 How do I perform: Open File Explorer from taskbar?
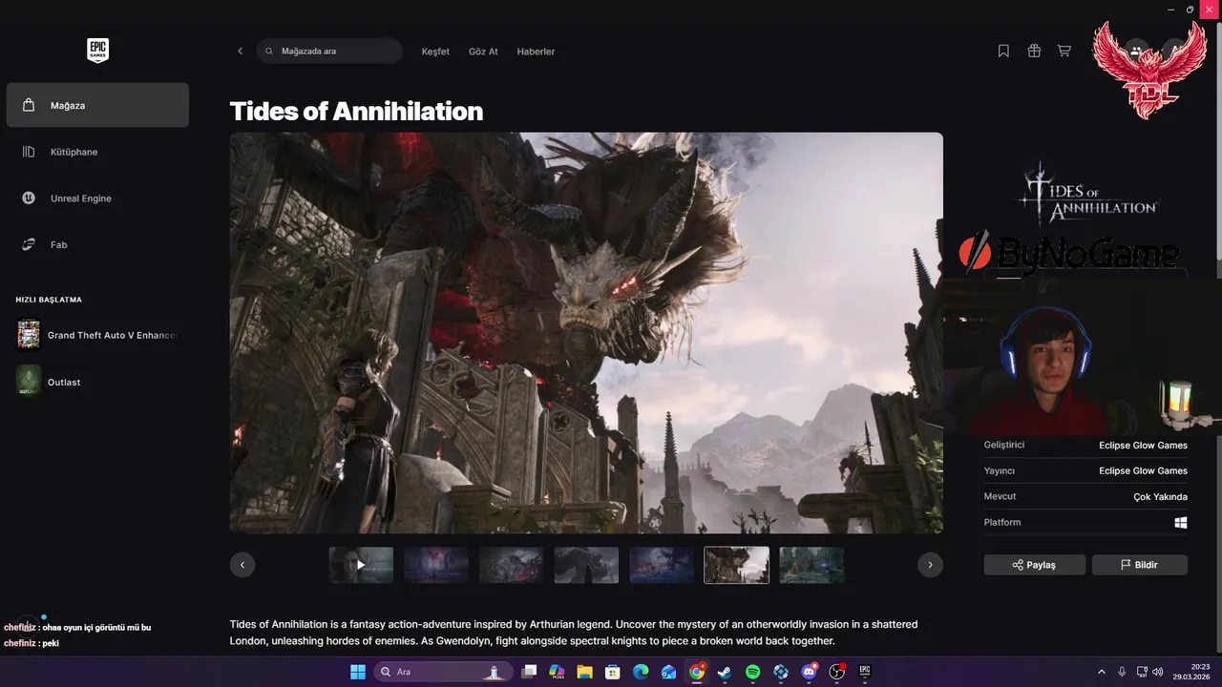tap(584, 672)
